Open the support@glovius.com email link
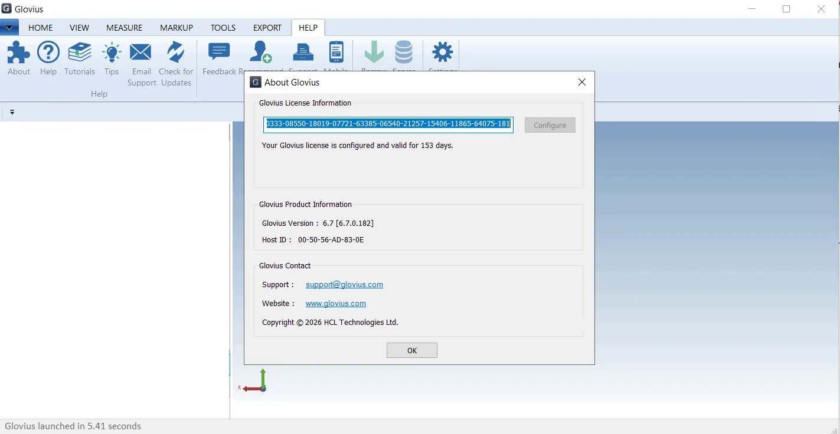The height and width of the screenshot is (434, 840). [344, 284]
